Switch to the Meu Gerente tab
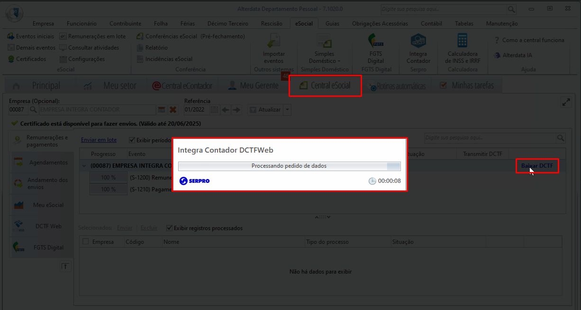 pos(253,86)
